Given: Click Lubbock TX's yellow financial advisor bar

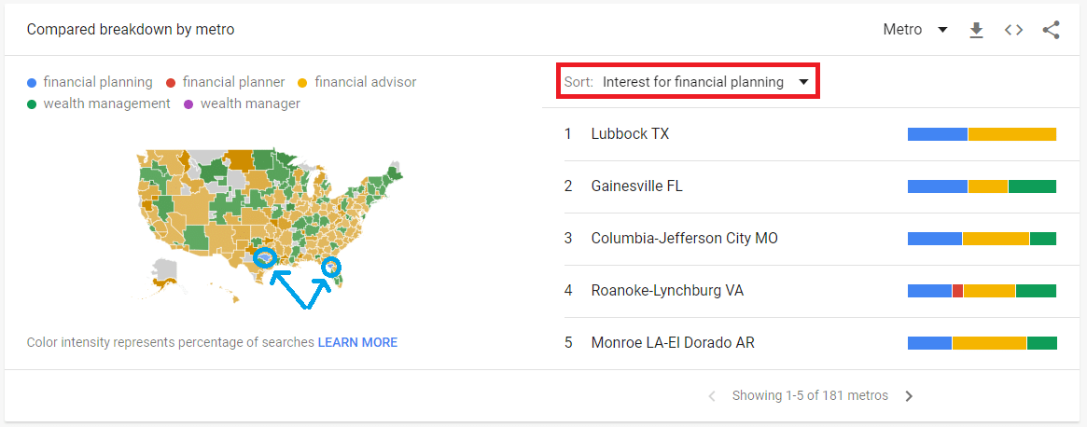Looking at the screenshot, I should [1012, 134].
